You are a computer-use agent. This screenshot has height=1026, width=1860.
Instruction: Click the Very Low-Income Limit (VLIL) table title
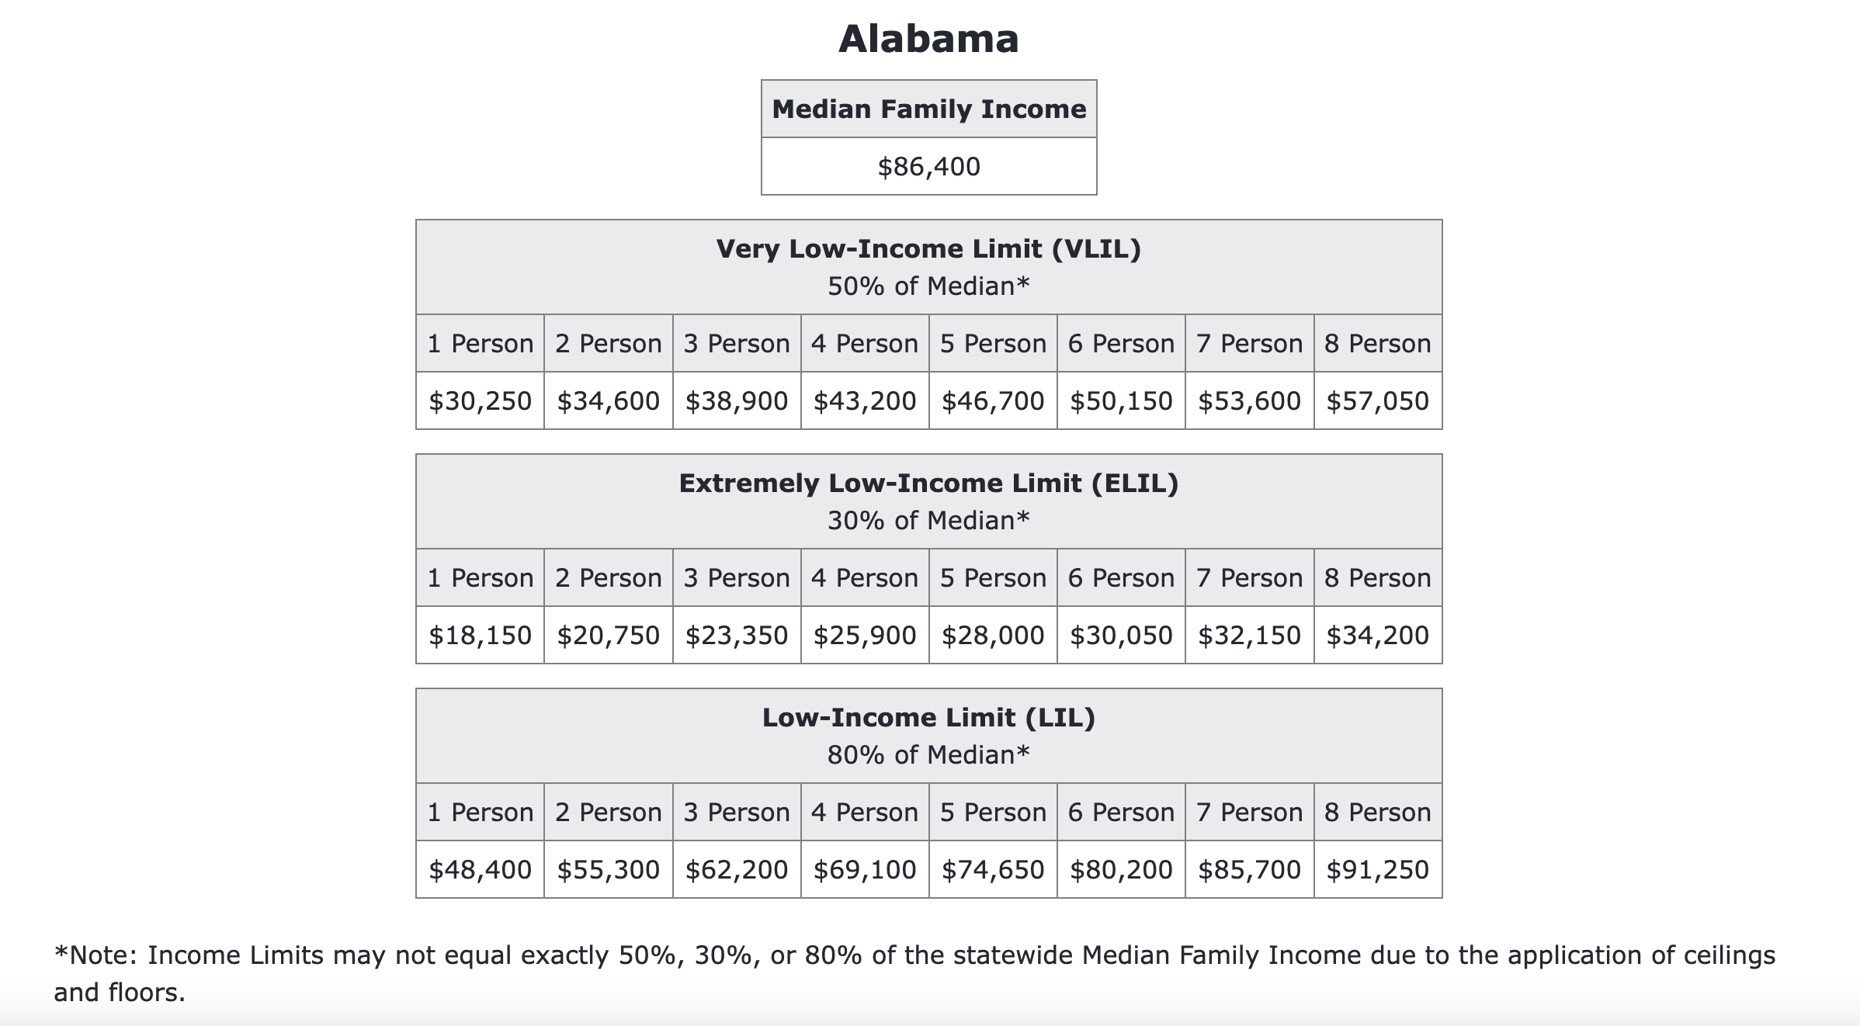pyautogui.click(x=928, y=249)
